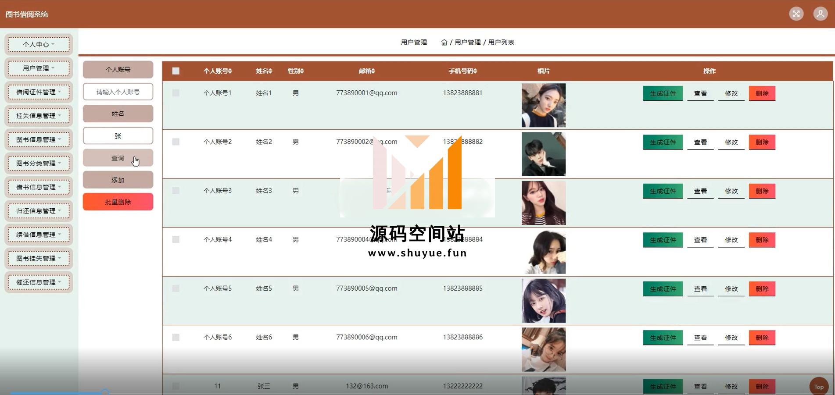
Task: Click 生成证件 for 张三 row
Action: pyautogui.click(x=663, y=387)
